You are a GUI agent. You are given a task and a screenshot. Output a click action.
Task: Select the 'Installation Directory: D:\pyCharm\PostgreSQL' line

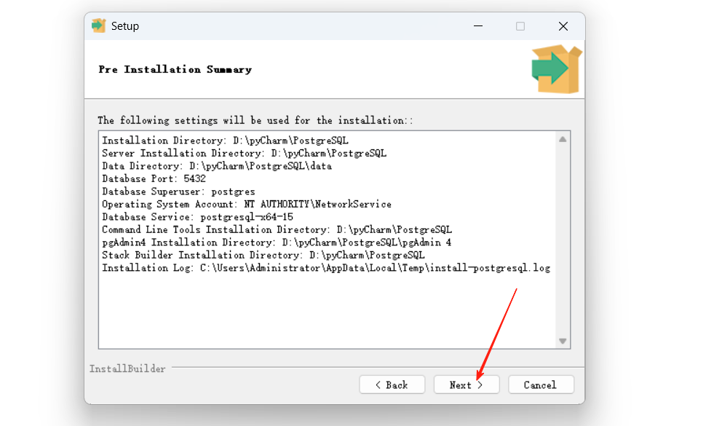(225, 141)
